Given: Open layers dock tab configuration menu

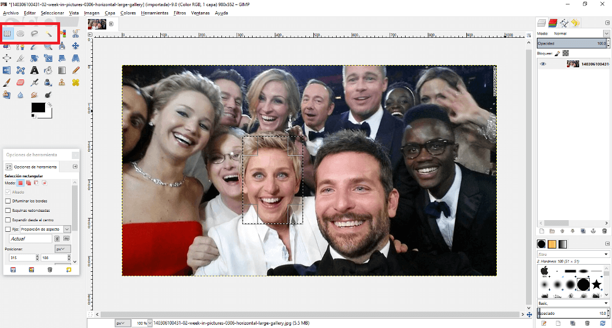Looking at the screenshot, I should [x=608, y=23].
